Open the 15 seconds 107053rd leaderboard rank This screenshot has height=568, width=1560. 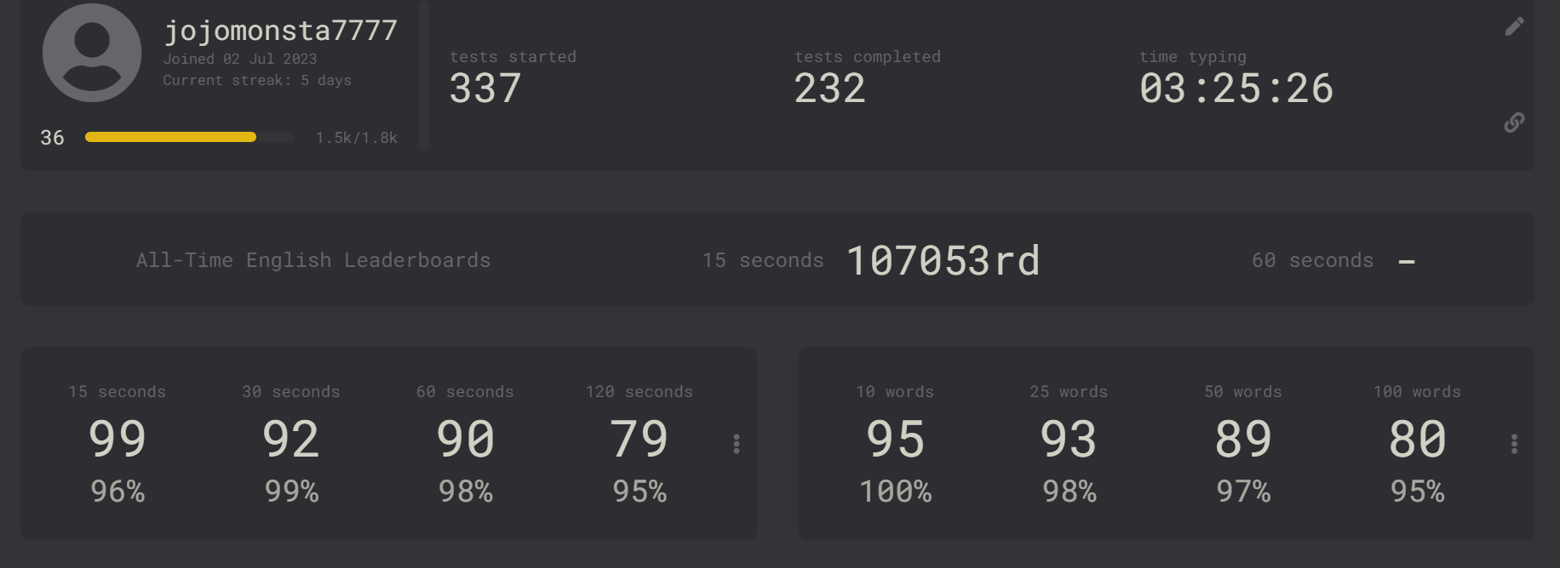[943, 260]
